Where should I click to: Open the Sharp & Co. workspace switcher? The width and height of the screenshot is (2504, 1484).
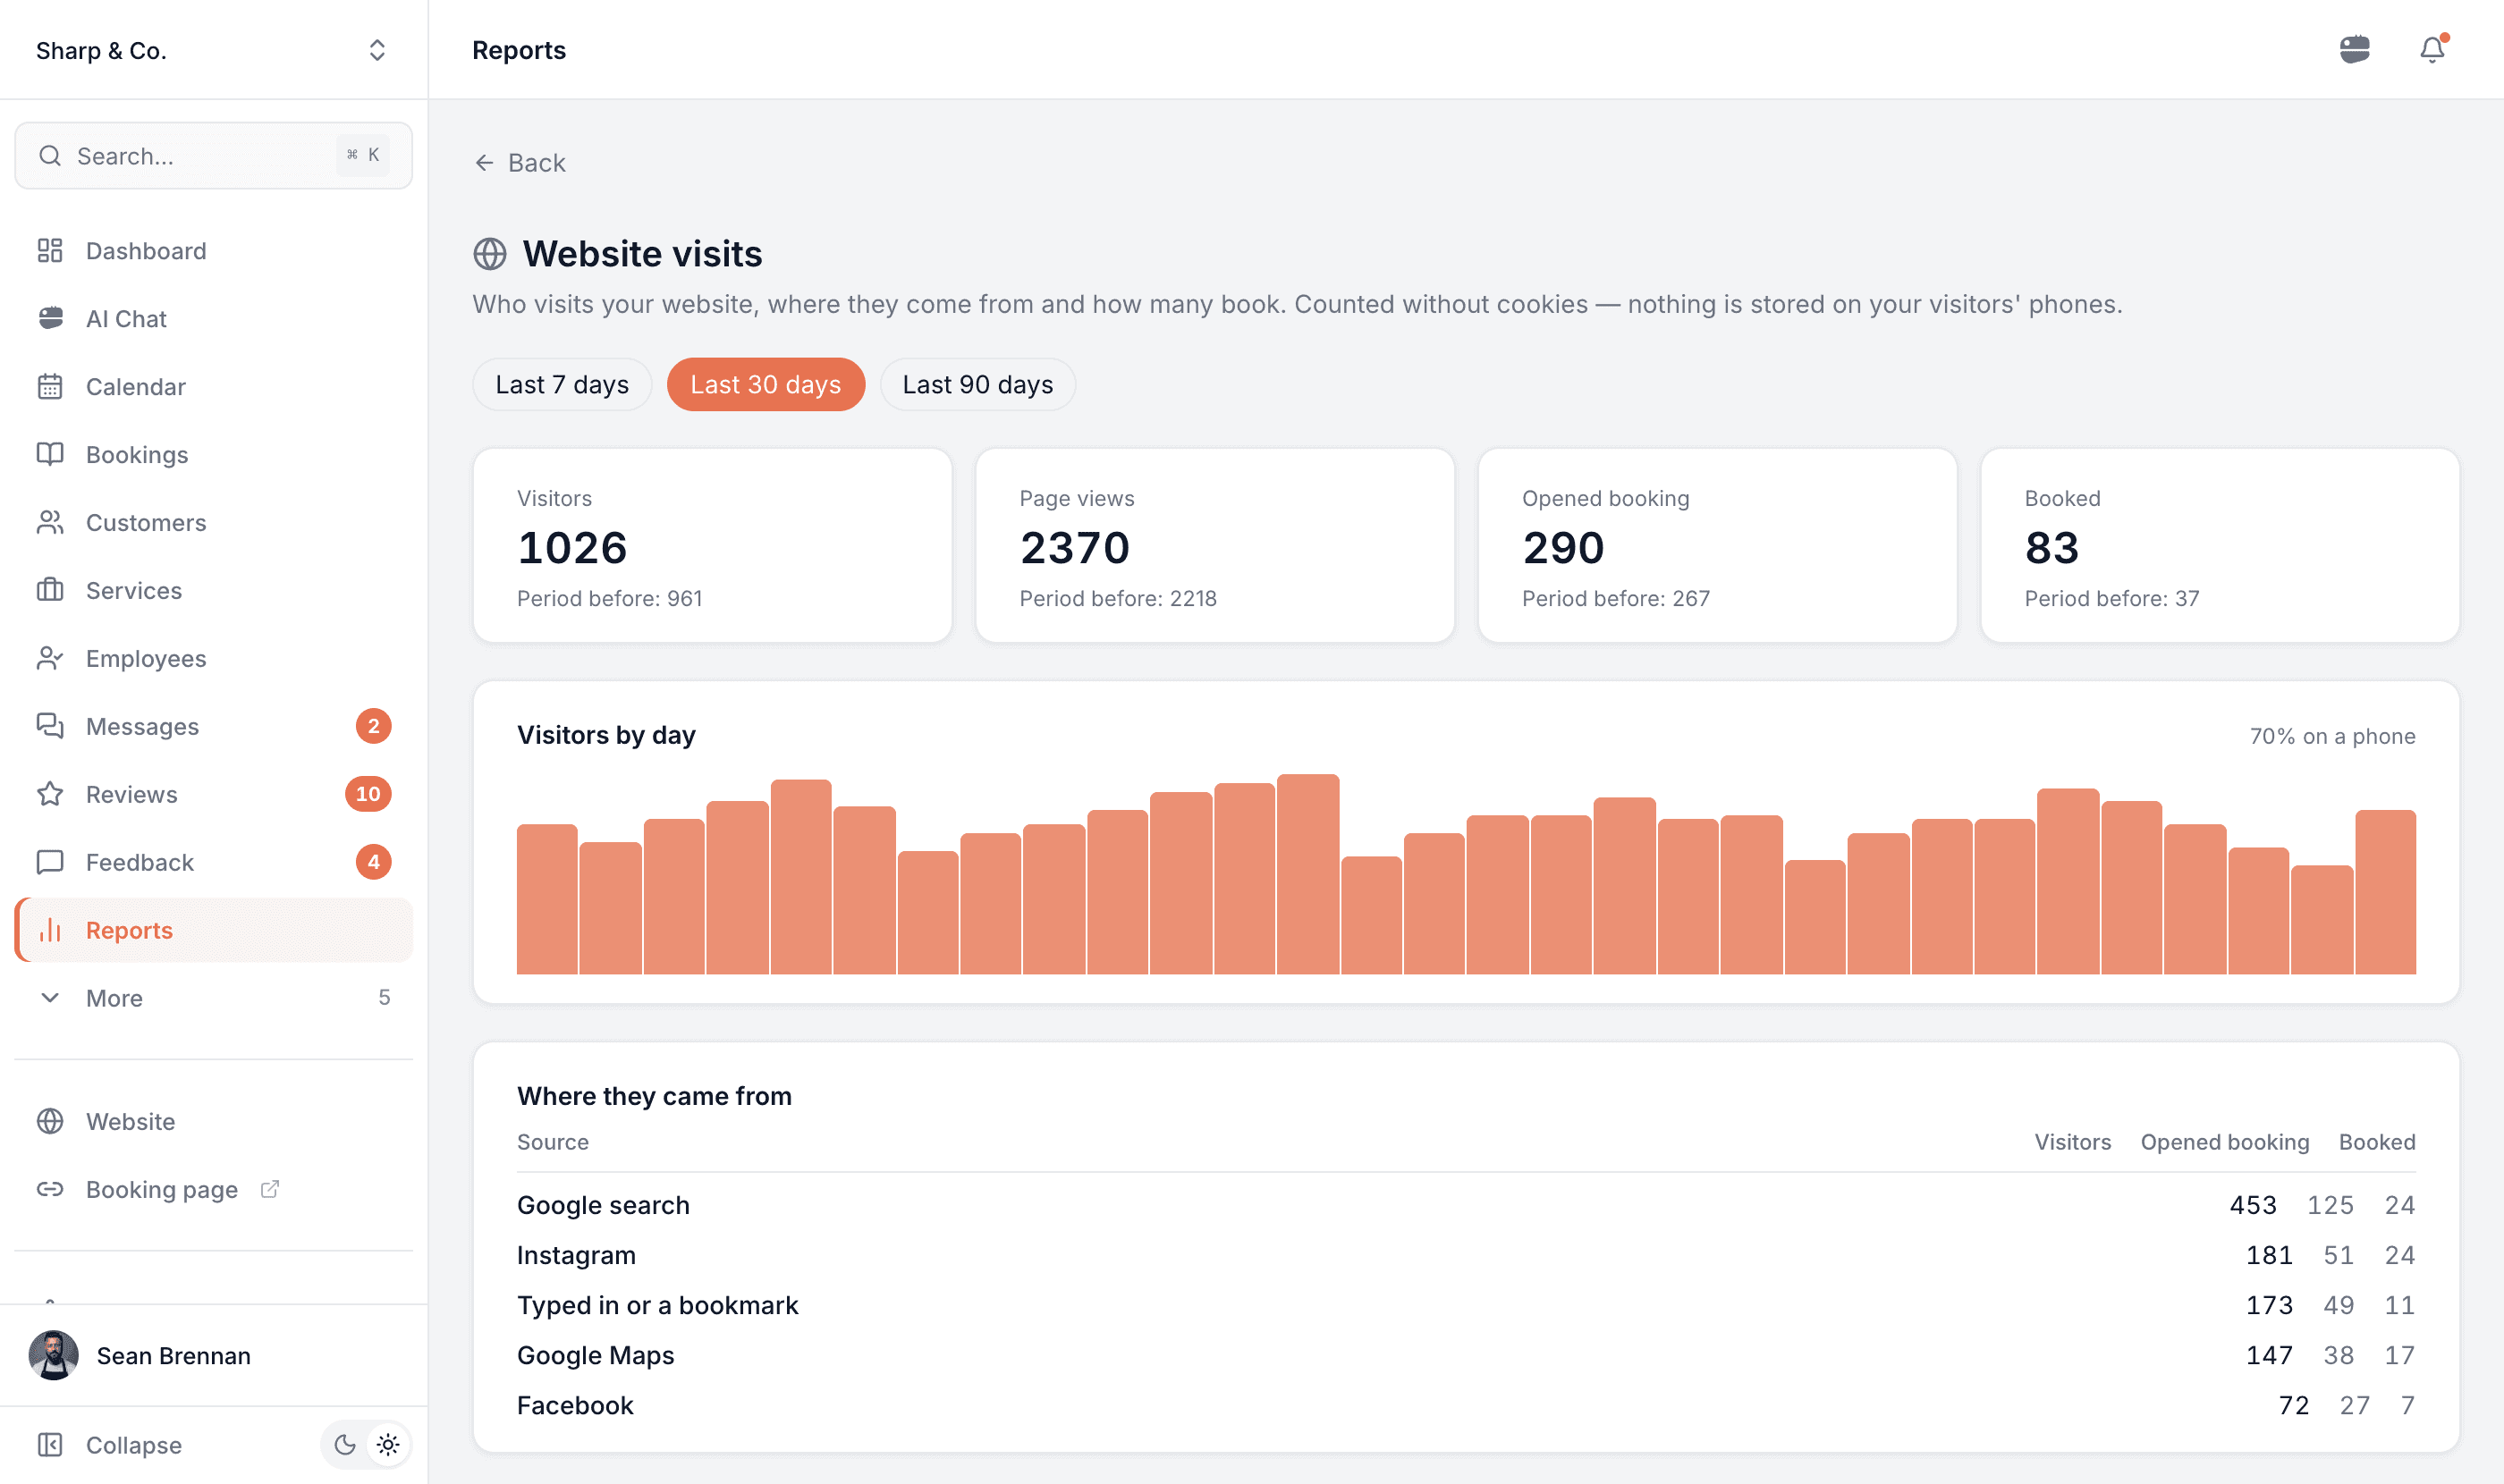(213, 50)
